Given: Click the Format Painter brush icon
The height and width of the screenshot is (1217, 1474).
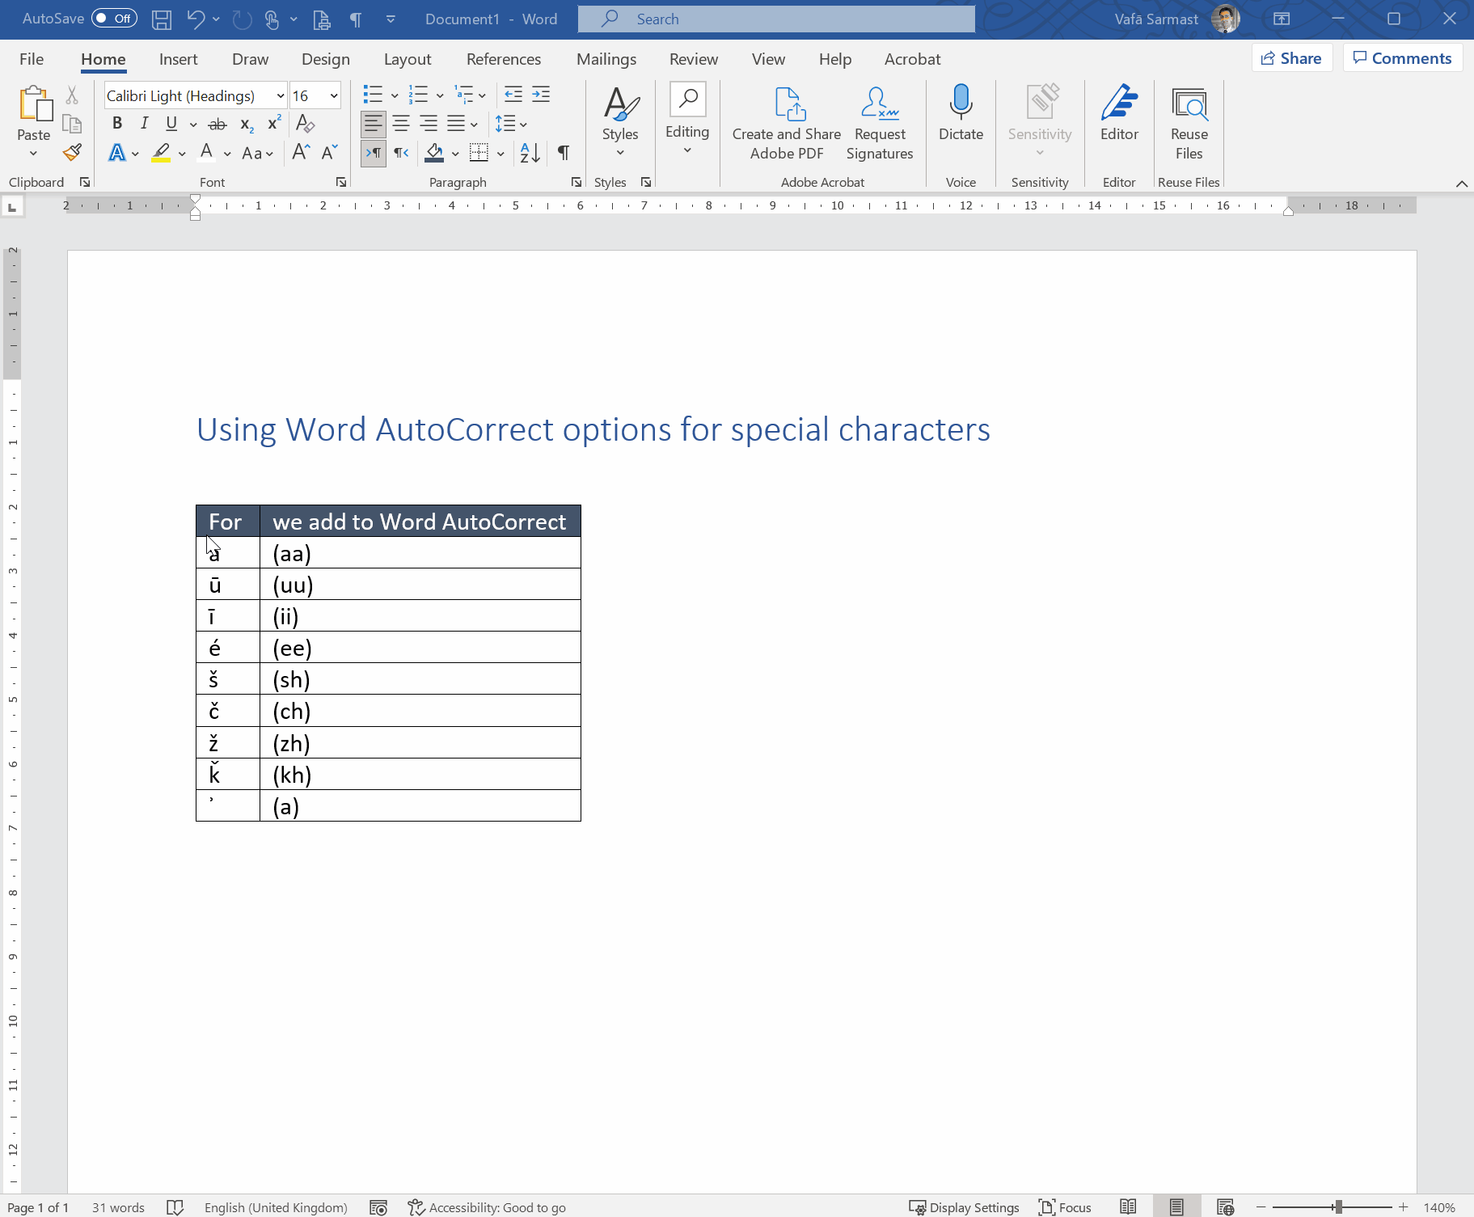Looking at the screenshot, I should click(x=72, y=152).
